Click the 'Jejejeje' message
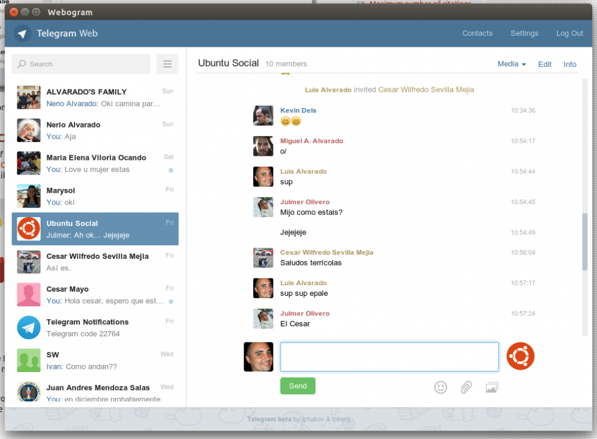The width and height of the screenshot is (597, 439). coord(293,233)
